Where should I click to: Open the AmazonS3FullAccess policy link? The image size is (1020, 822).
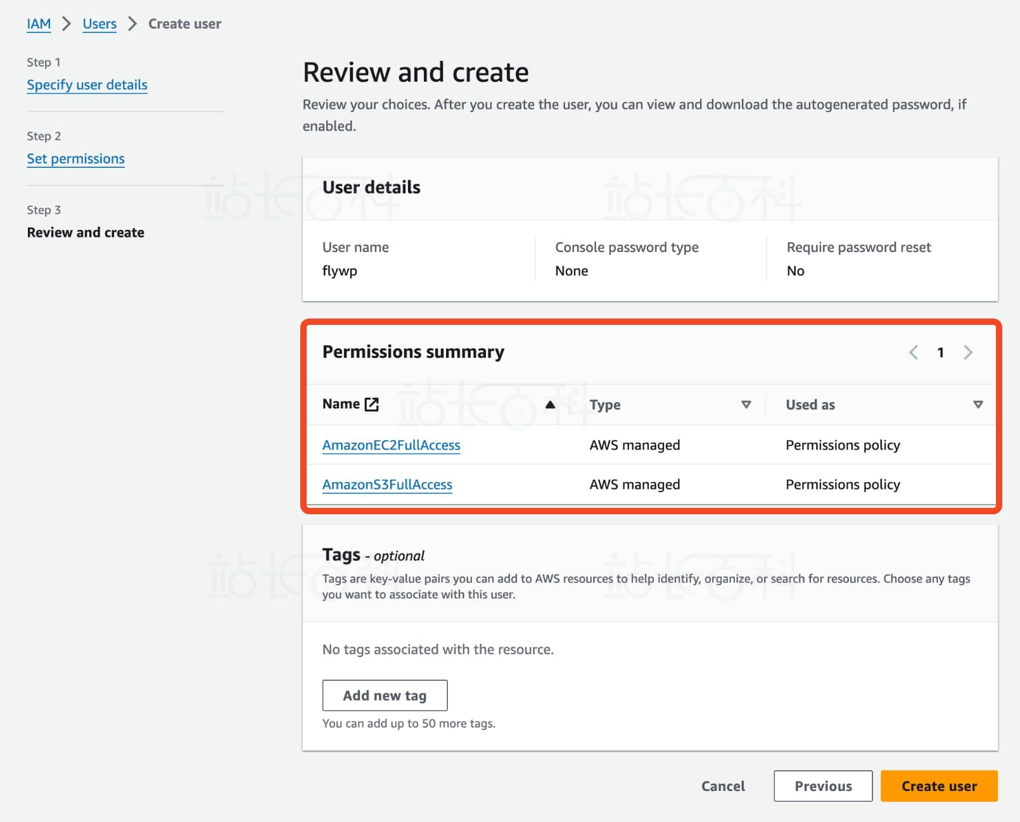387,484
